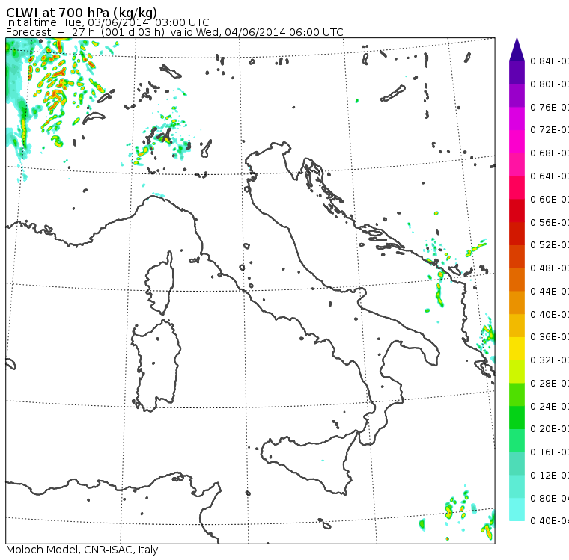The image size is (569, 560).
Task: Select orange colorbar segment between 0.44E and 0.48E
Action: click(517, 280)
